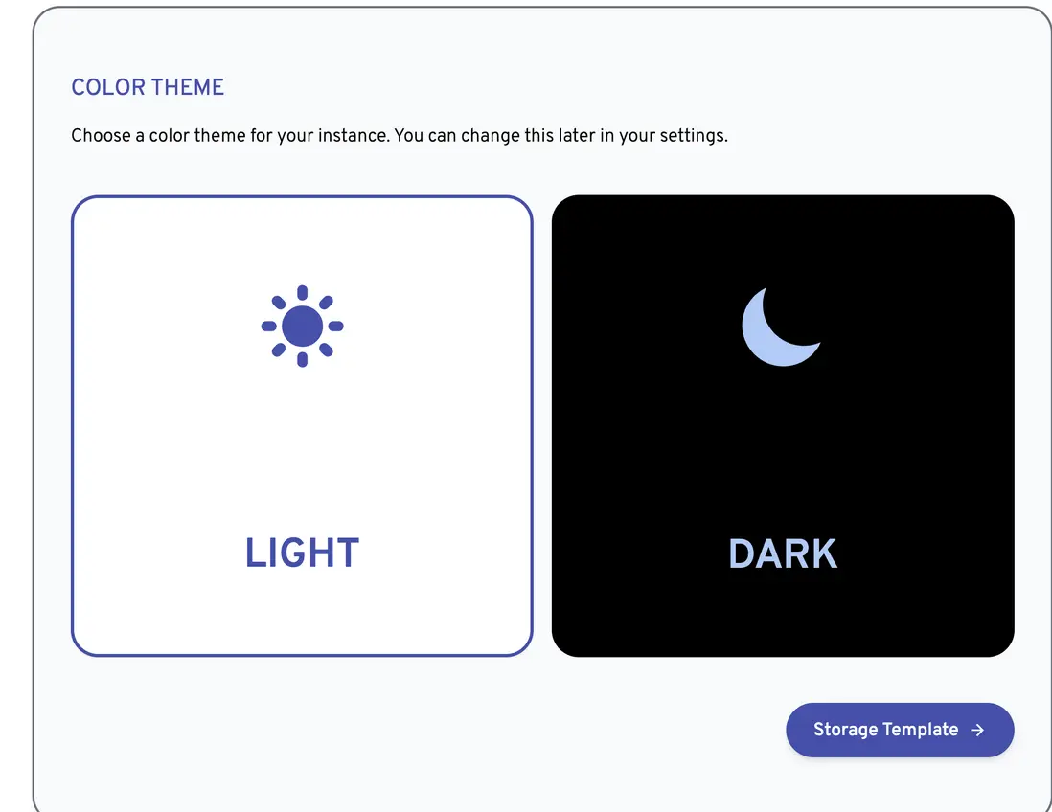Enable dark mode via the moon icon
The width and height of the screenshot is (1052, 812).
pyautogui.click(x=778, y=327)
